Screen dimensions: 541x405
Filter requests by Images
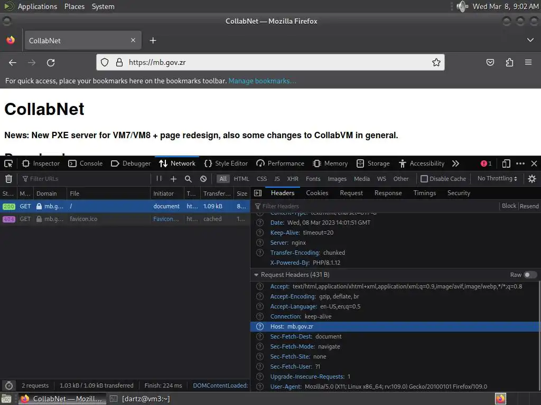tap(337, 179)
